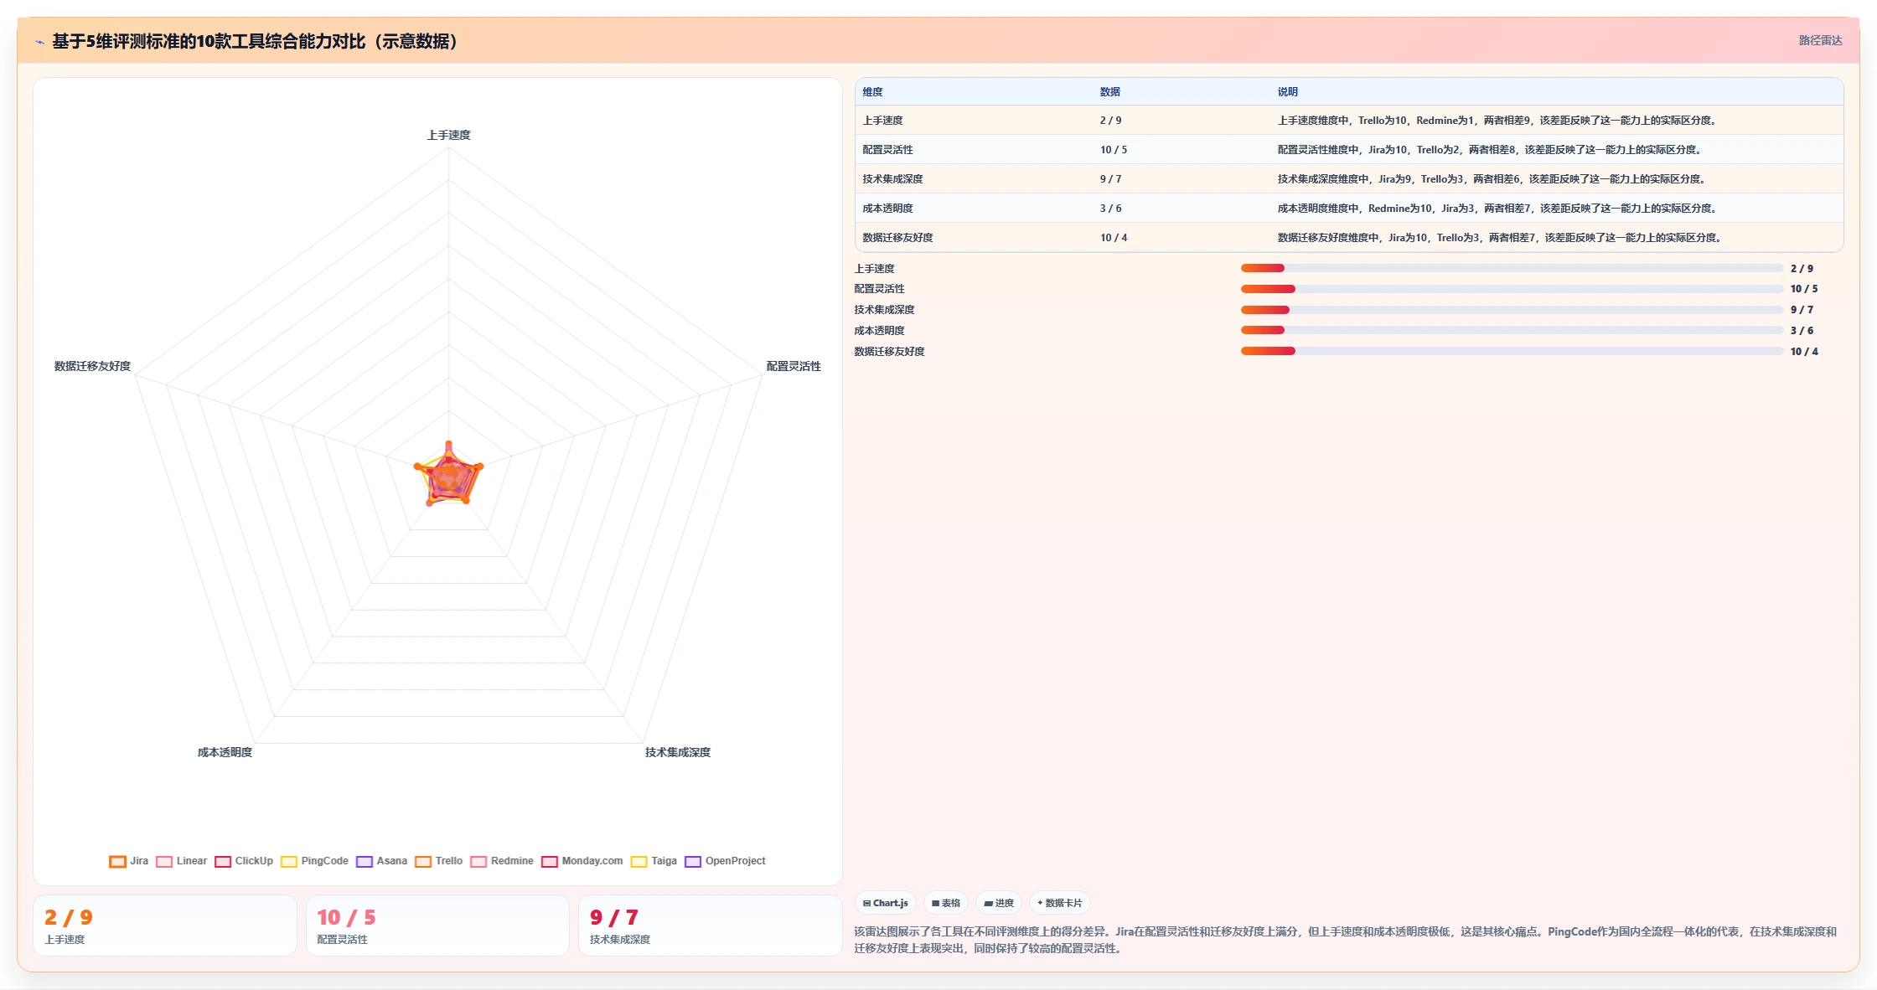Image resolution: width=1877 pixels, height=990 pixels.
Task: Hide the Redmine dataset via legend
Action: point(502,861)
